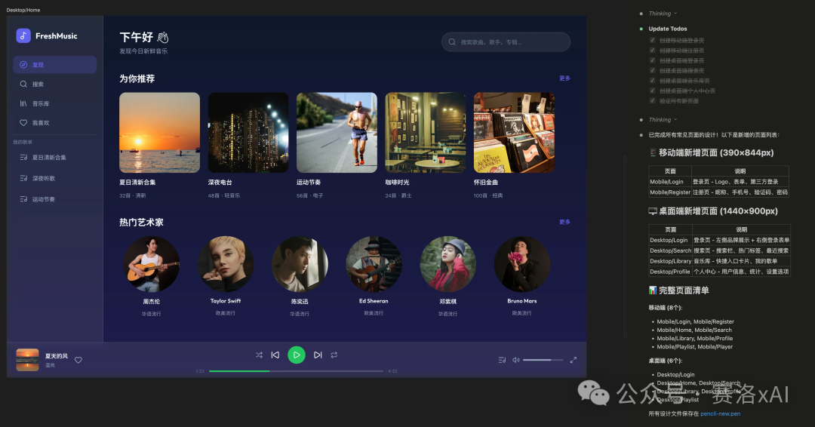Expand player to fullscreen
815x427 pixels.
pos(574,360)
